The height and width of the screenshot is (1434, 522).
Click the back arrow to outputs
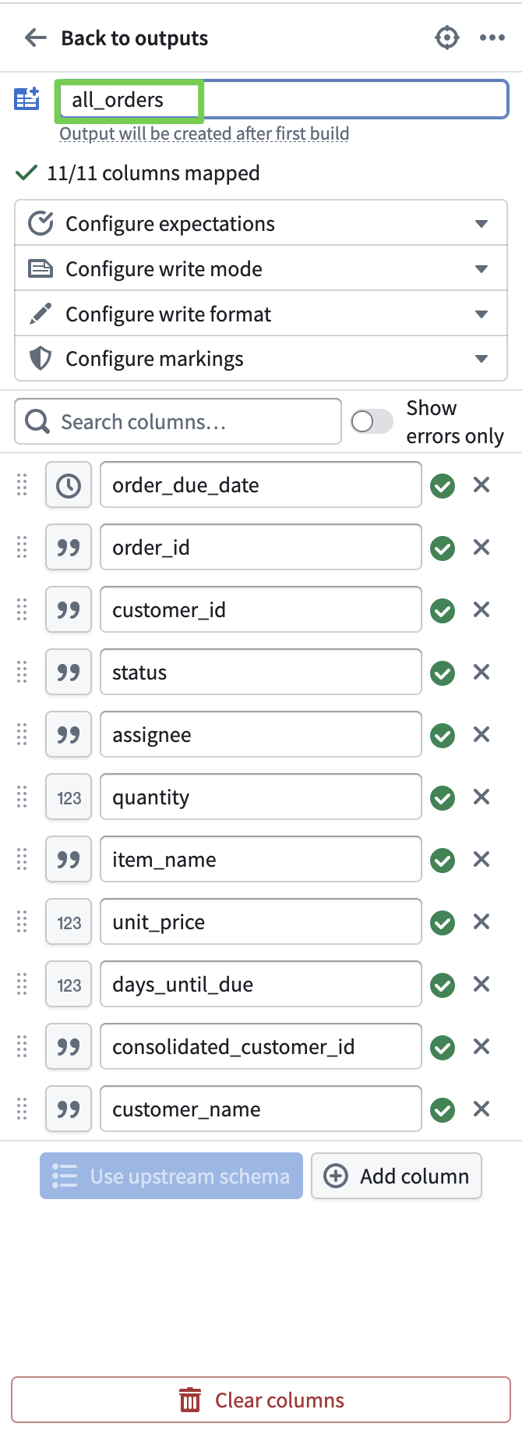(36, 37)
